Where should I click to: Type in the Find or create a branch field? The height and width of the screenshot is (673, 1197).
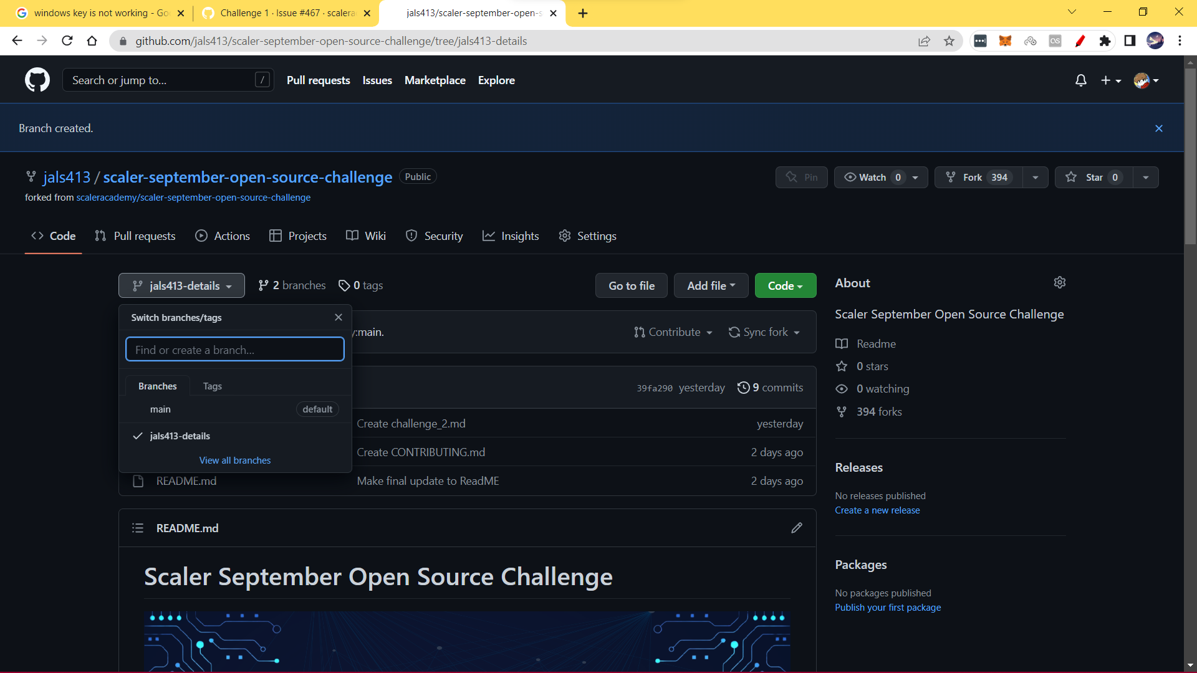click(234, 350)
